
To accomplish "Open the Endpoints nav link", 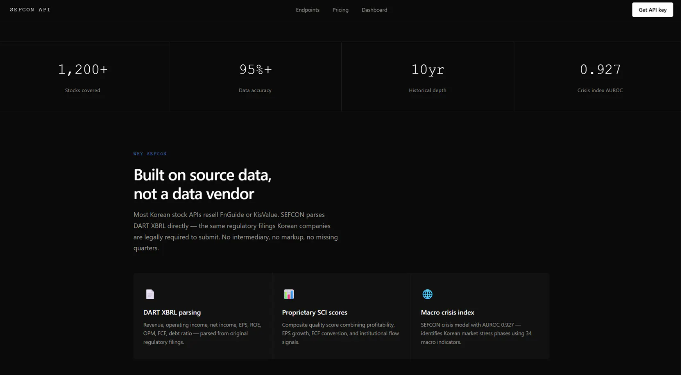I will coord(308,10).
